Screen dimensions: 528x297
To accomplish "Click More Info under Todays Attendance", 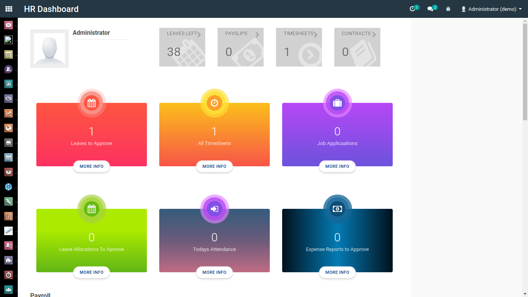I will coord(215,272).
